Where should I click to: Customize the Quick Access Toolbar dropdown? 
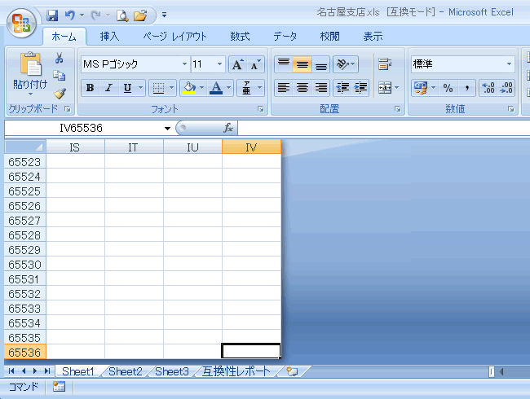click(x=164, y=15)
